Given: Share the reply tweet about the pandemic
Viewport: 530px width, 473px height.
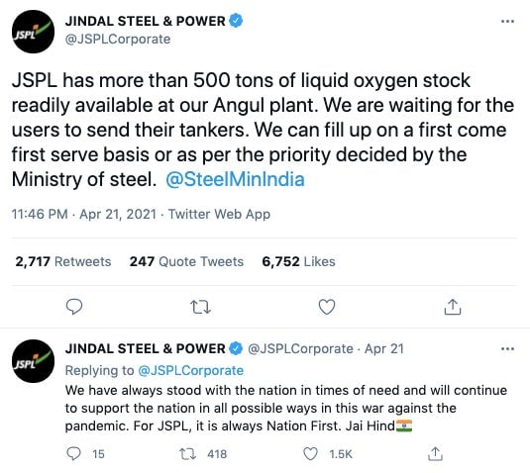Looking at the screenshot, I should [x=435, y=454].
